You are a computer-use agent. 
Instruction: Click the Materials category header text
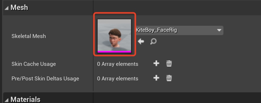(25, 100)
